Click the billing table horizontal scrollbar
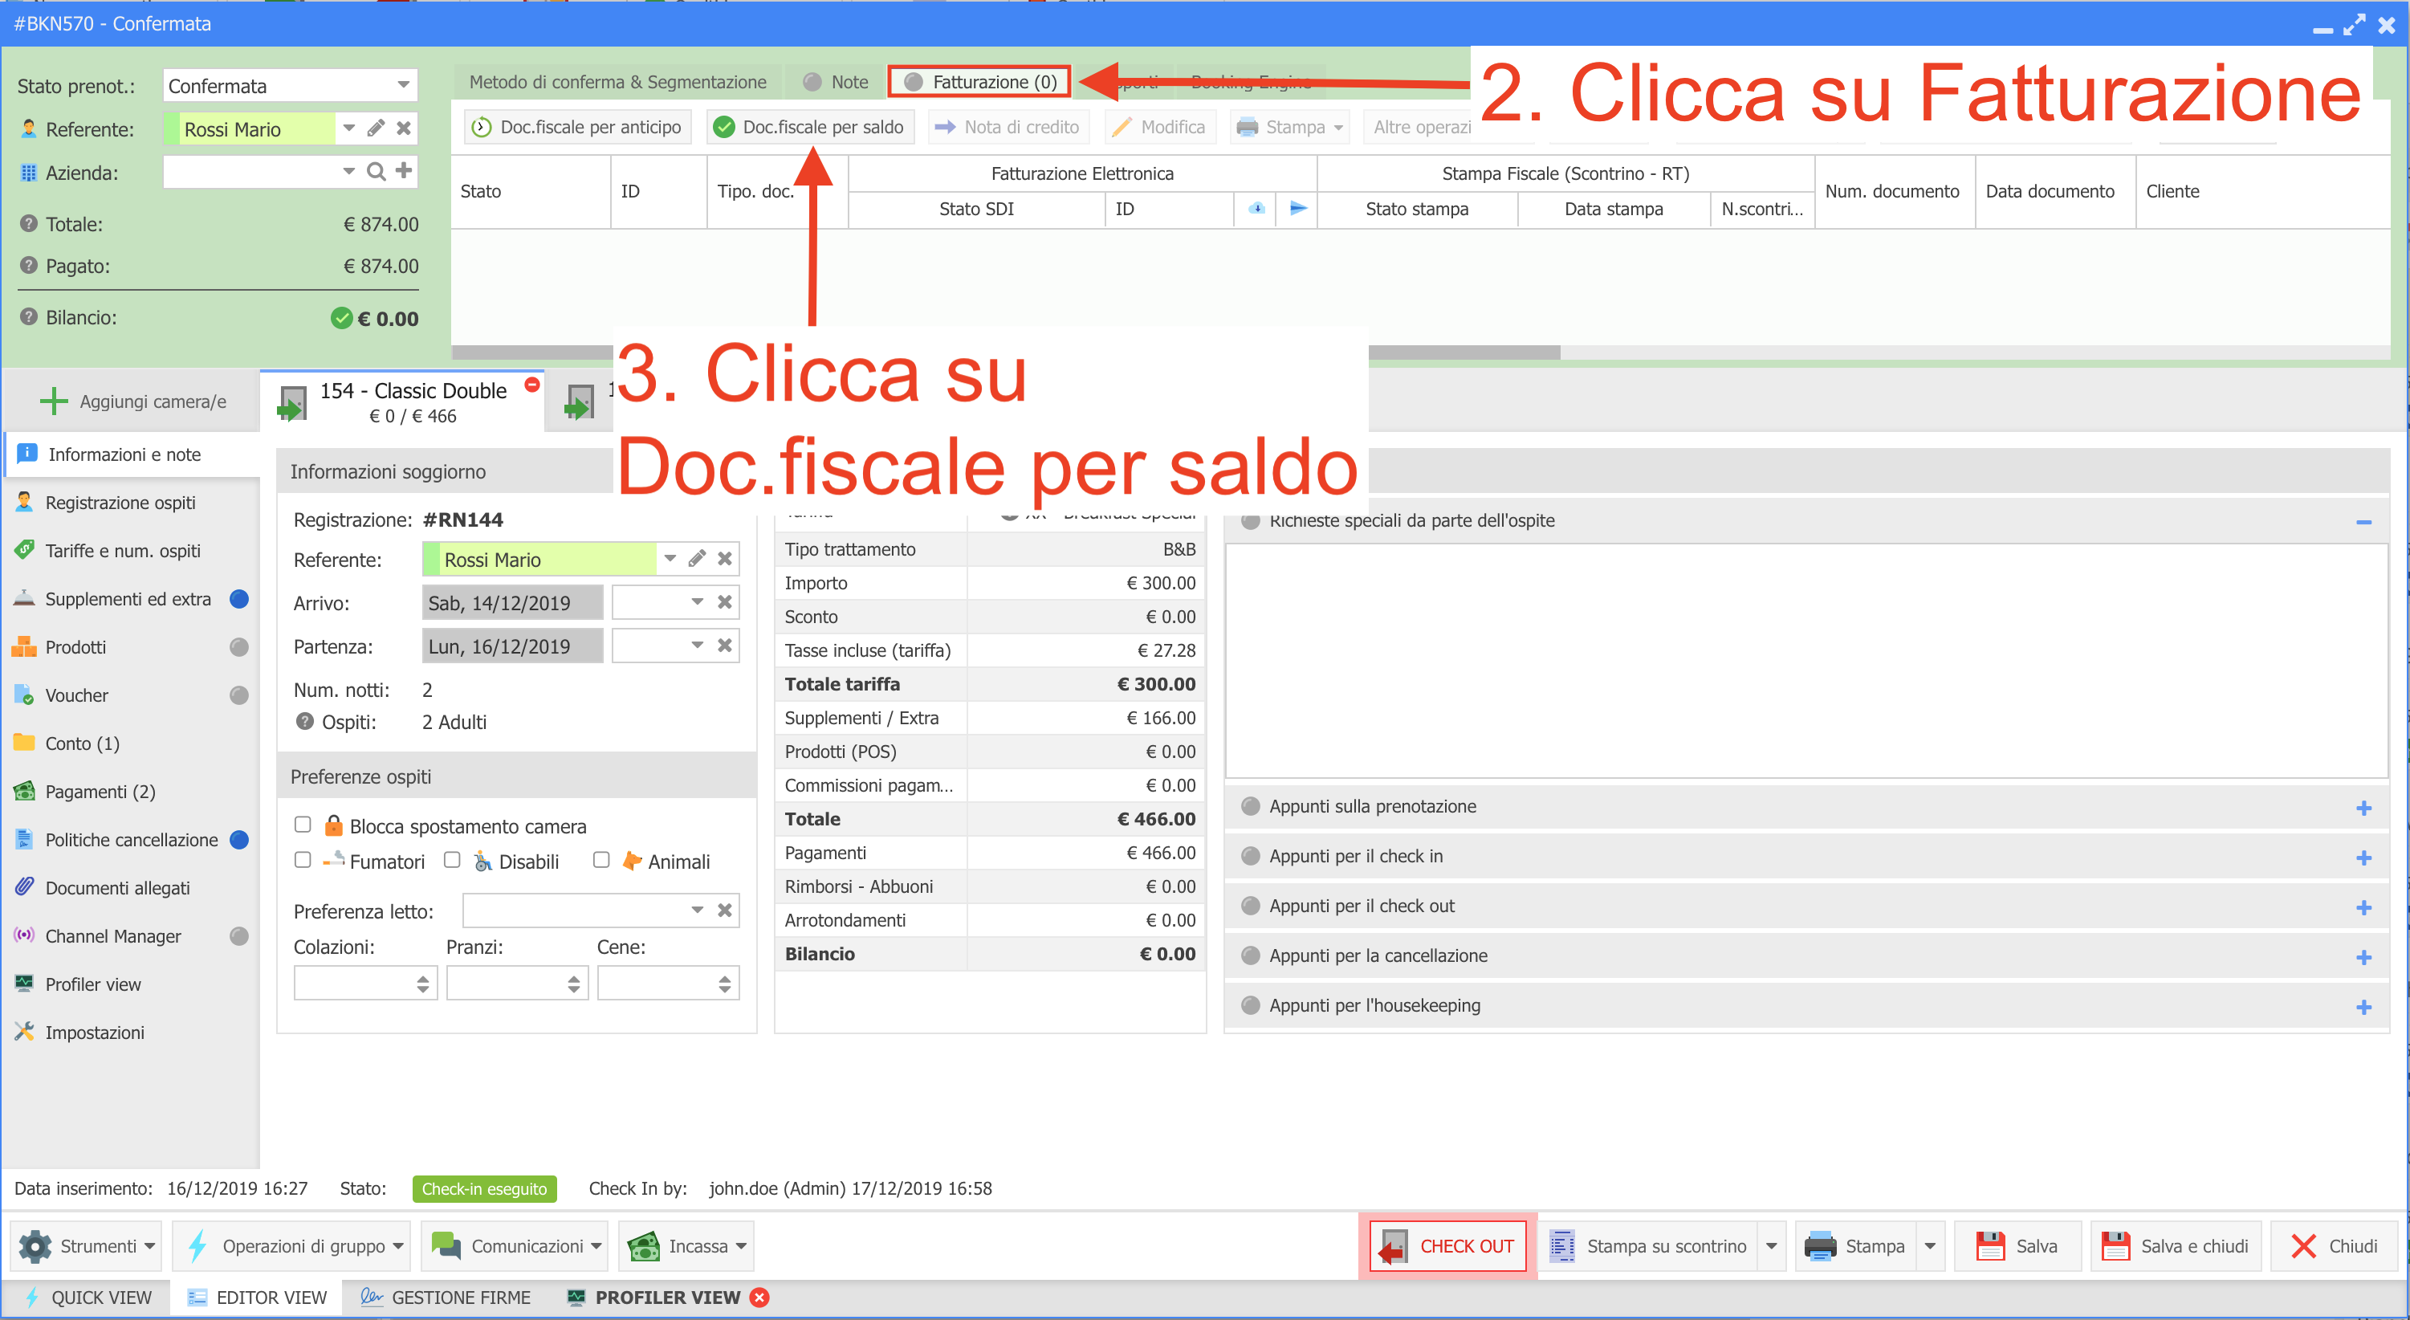The width and height of the screenshot is (2410, 1320). coord(1006,352)
